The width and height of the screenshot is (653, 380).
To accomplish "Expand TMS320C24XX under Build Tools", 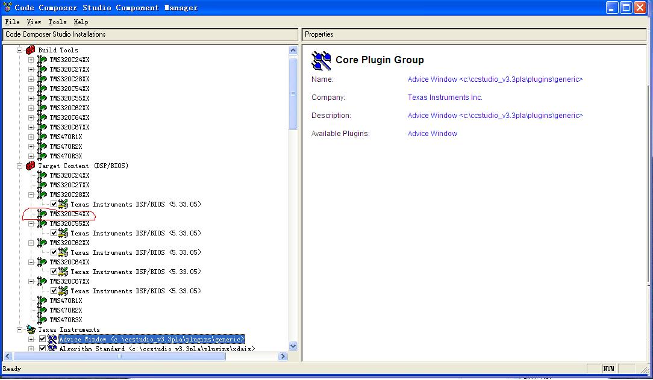I will tap(31, 60).
